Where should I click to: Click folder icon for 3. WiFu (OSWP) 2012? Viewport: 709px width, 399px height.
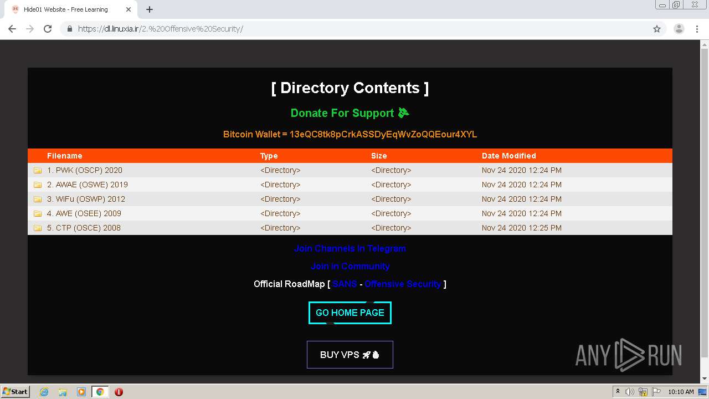(38, 199)
